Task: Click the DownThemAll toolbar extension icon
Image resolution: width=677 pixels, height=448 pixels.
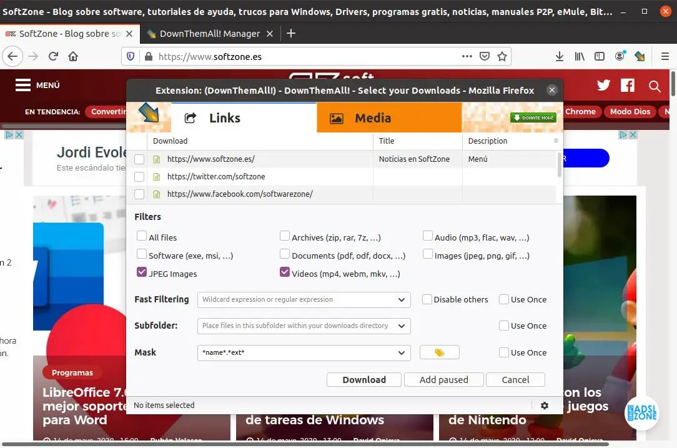Action: [640, 56]
